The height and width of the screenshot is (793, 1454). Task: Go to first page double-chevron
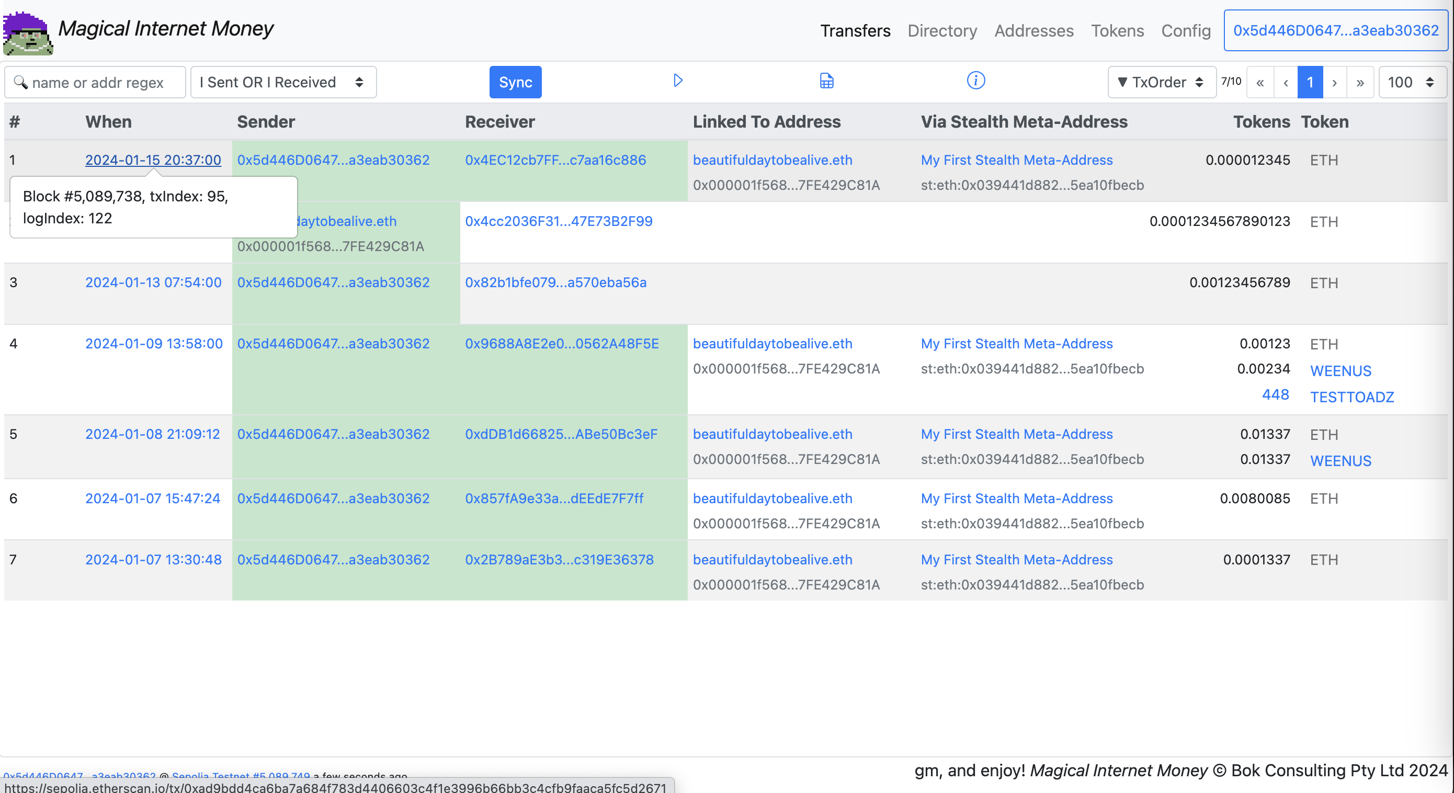pos(1260,83)
